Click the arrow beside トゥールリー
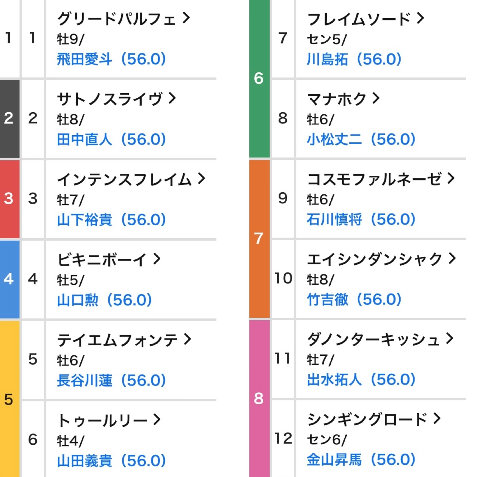The image size is (477, 477). (157, 419)
